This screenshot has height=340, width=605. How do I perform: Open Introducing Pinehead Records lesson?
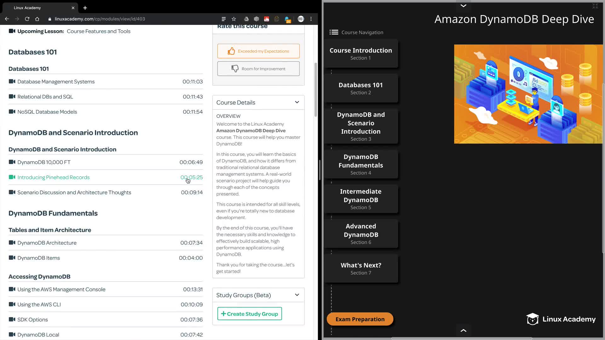point(54,177)
